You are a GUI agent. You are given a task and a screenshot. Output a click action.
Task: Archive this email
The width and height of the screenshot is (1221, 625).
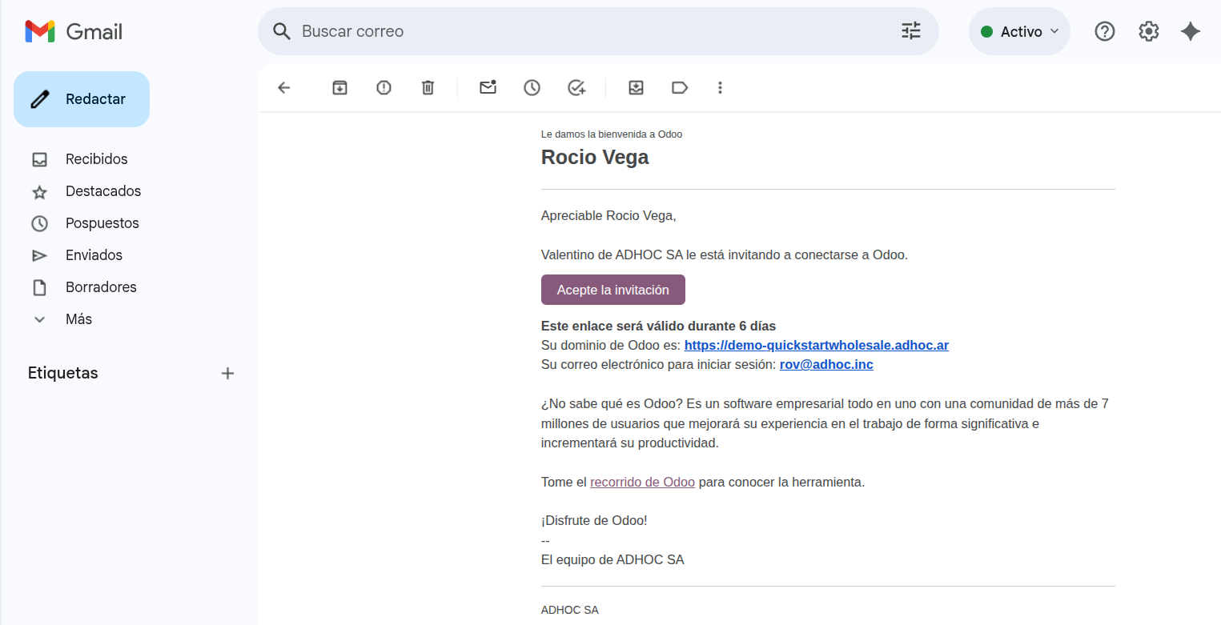(x=339, y=88)
